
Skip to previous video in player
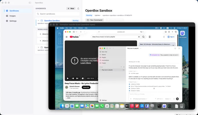(x=73, y=78)
